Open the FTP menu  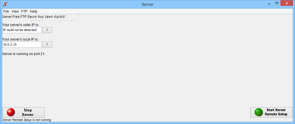24,11
